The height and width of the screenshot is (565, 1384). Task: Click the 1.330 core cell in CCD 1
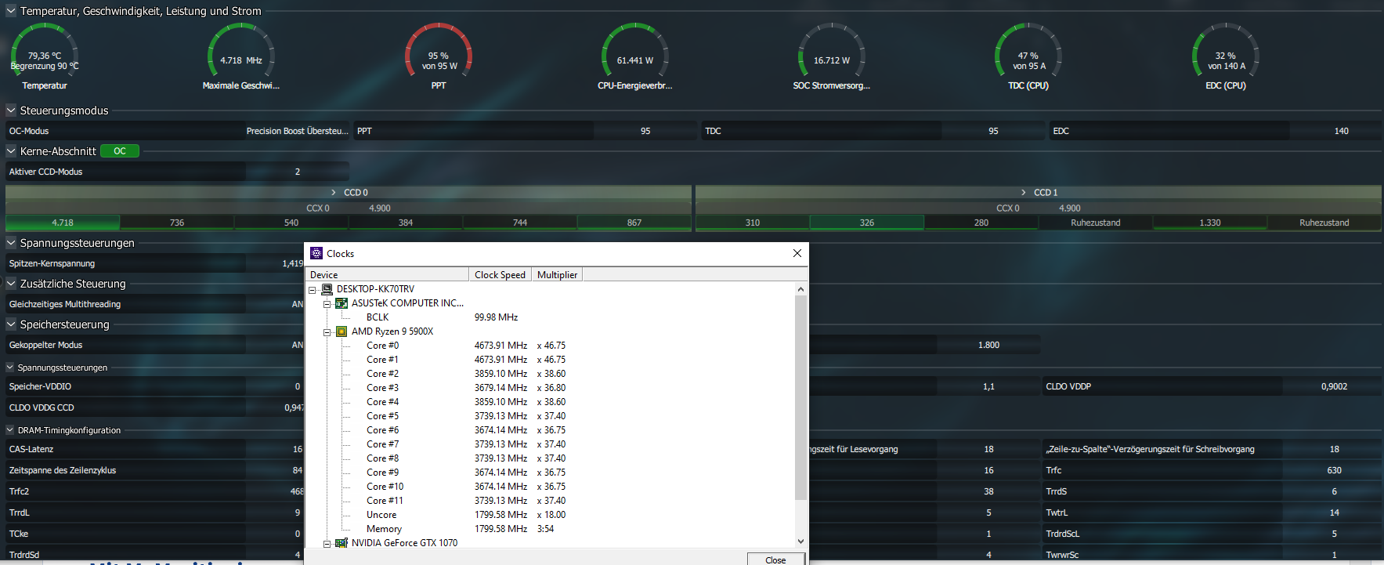point(1210,223)
